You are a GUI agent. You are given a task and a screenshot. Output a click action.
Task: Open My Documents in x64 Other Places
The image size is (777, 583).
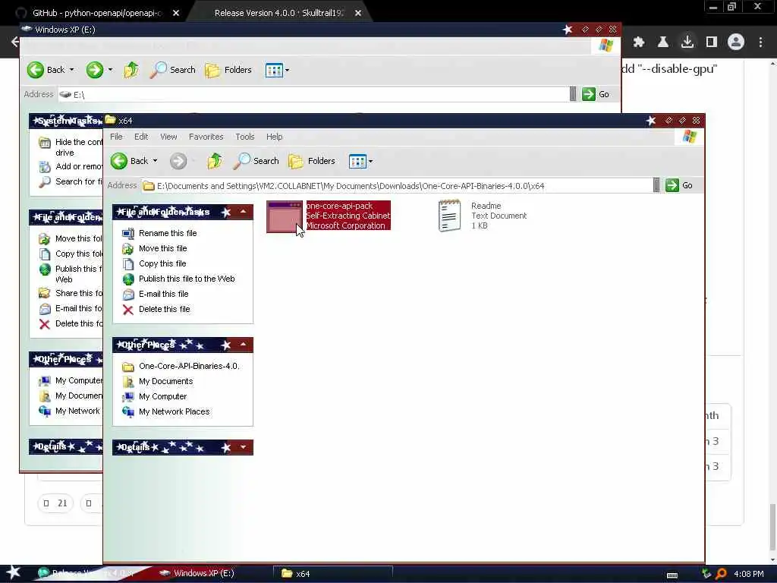(165, 381)
